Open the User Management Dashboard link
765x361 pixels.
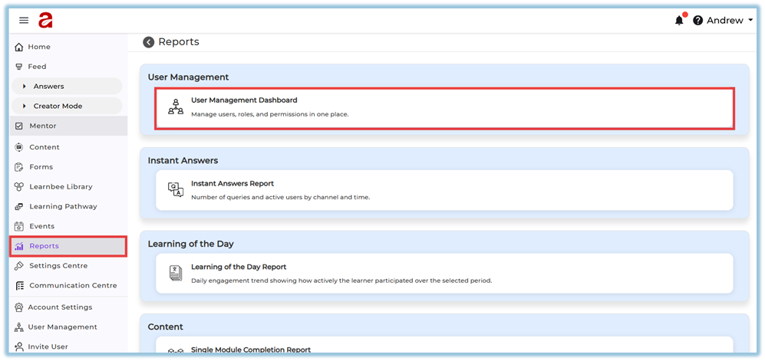pyautogui.click(x=244, y=100)
